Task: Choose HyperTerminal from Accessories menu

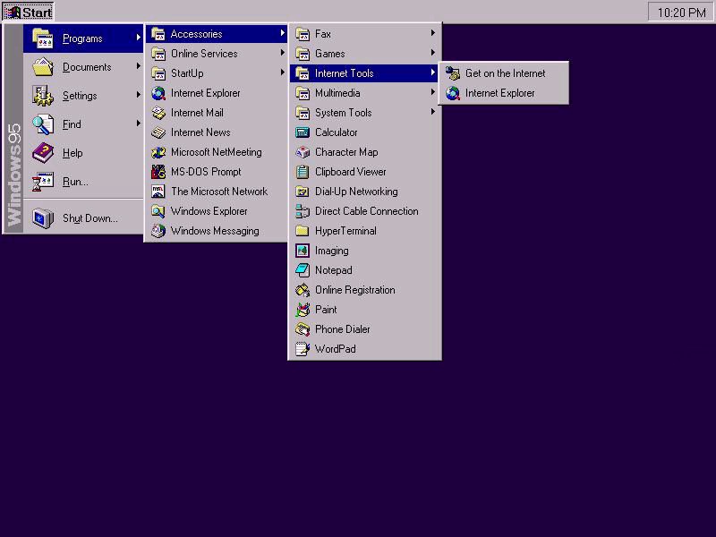Action: [345, 231]
